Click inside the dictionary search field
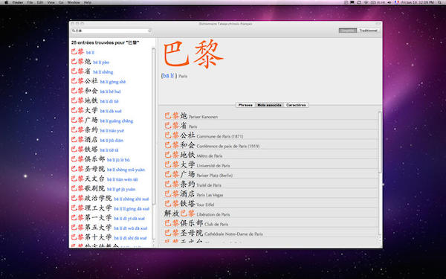The height and width of the screenshot is (279, 446). [x=111, y=31]
